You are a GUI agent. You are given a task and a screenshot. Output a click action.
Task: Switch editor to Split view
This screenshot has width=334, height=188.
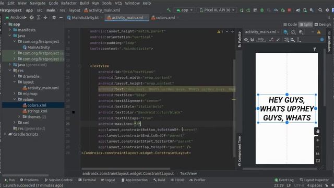click(306, 25)
